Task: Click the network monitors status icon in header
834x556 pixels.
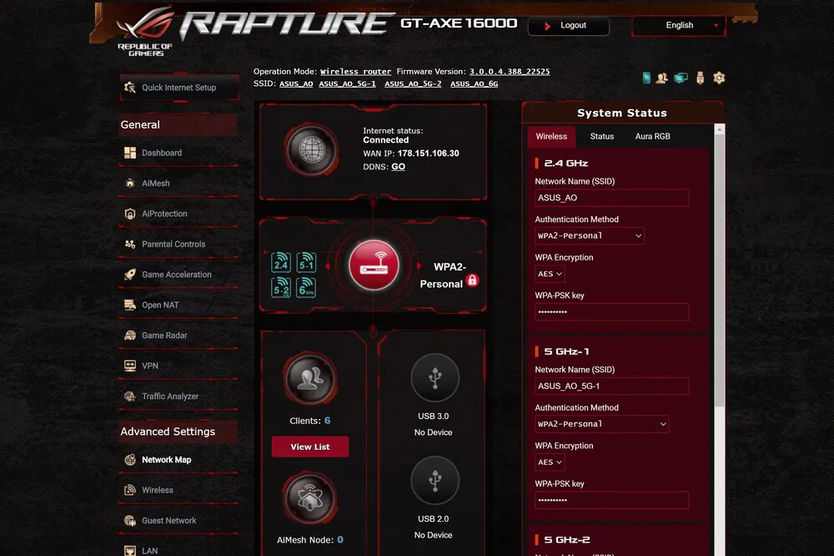Action: [x=681, y=78]
